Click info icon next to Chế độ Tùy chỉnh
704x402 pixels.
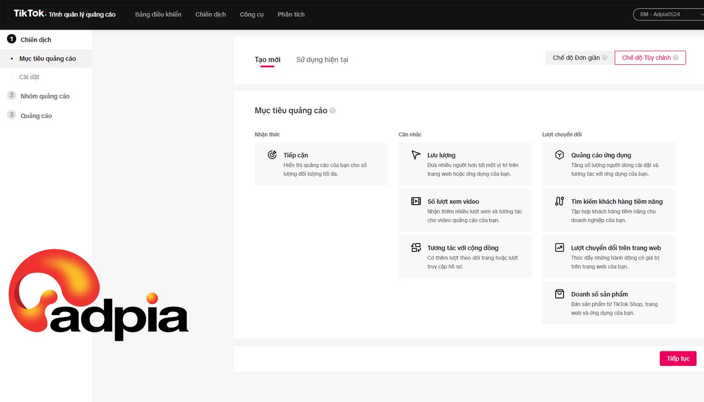point(676,58)
